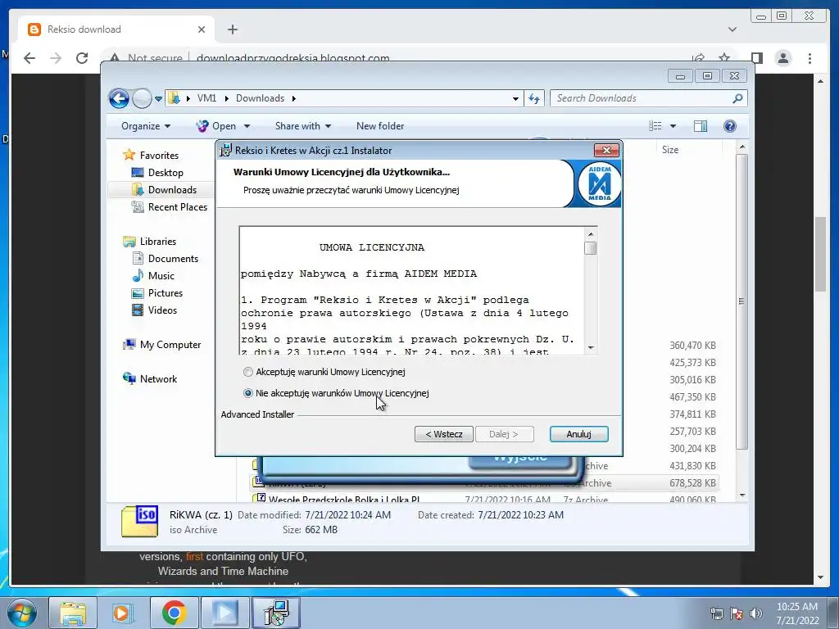This screenshot has width=839, height=629.
Task: Open a new Chrome tab
Action: [x=232, y=29]
